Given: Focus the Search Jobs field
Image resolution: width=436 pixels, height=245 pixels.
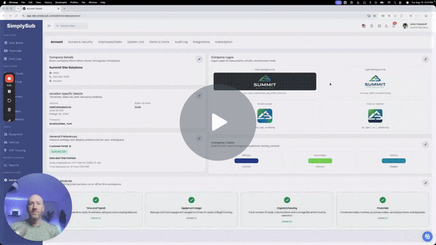Looking at the screenshot, I should pyautogui.click(x=72, y=26).
